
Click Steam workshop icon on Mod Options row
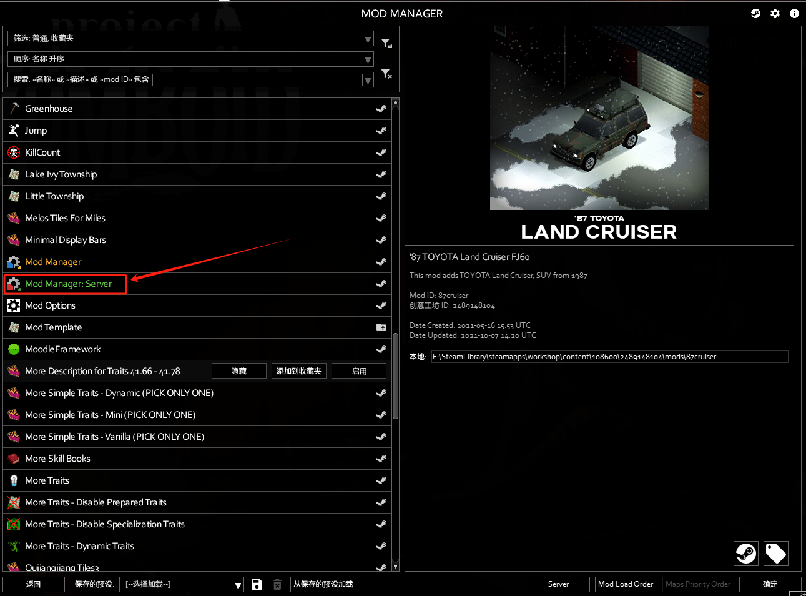tap(381, 305)
